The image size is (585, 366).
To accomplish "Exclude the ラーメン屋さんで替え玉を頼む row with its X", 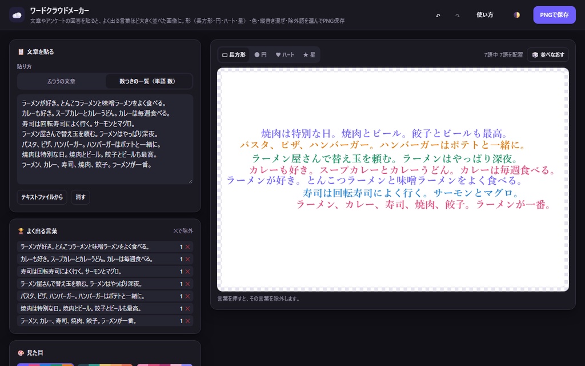I will (187, 284).
